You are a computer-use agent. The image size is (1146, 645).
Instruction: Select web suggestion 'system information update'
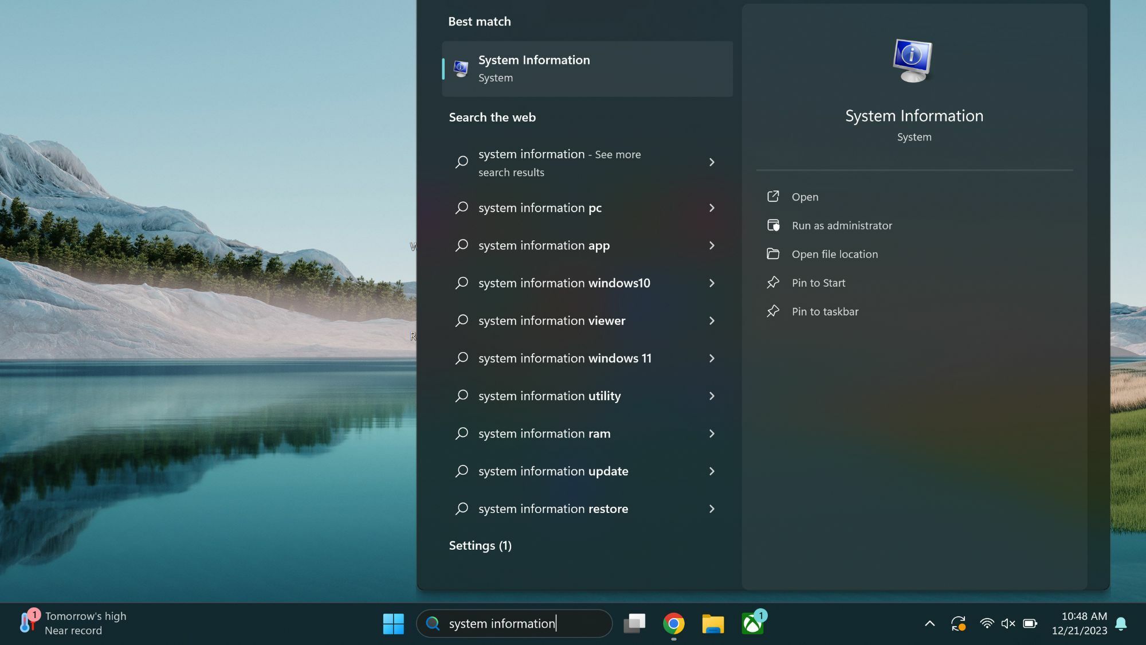tap(587, 471)
